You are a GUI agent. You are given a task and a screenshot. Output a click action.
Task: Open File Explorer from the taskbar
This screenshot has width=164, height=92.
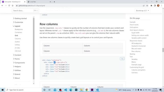[x=81, y=90]
